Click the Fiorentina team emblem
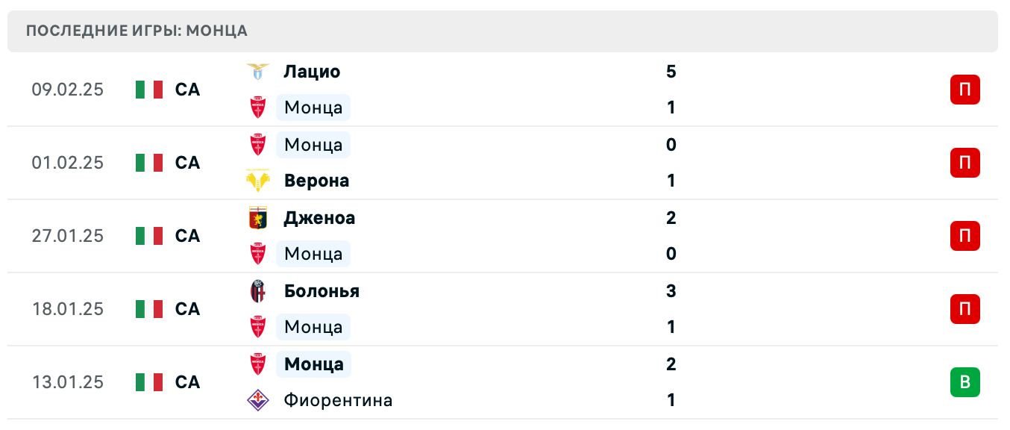This screenshot has width=1010, height=430. coord(258,399)
